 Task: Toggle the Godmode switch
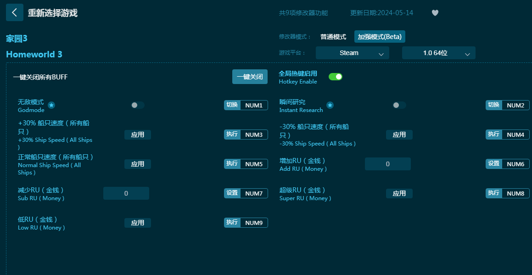138,105
